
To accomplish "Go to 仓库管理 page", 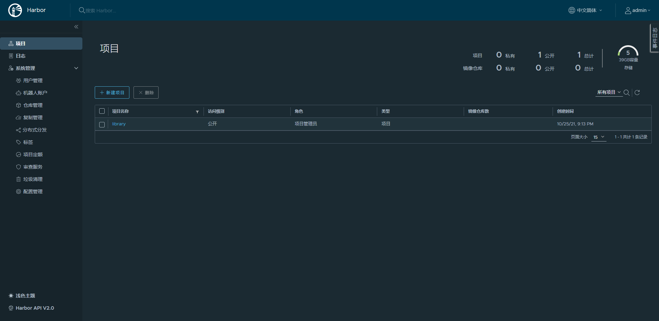I will 33,105.
